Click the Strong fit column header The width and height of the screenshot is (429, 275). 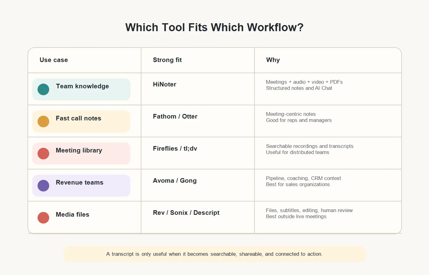click(167, 60)
